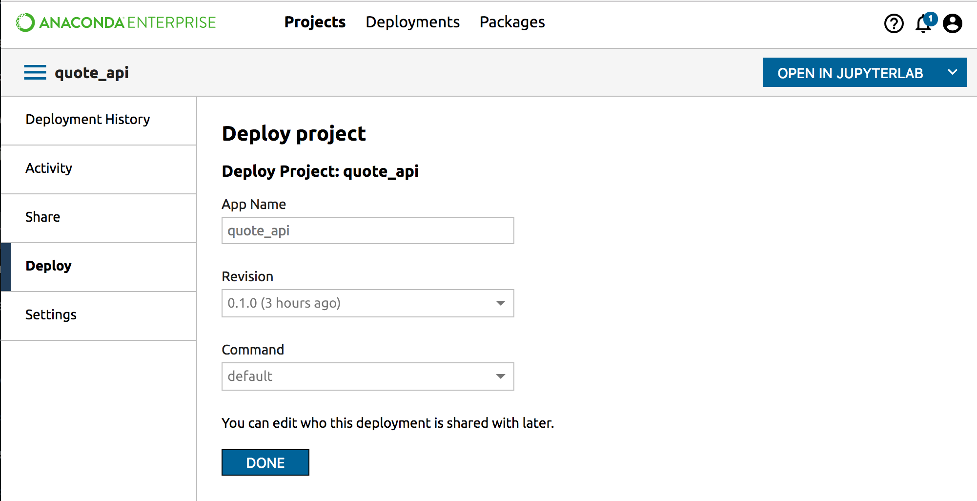
Task: Open the help question mark icon
Action: tap(894, 23)
